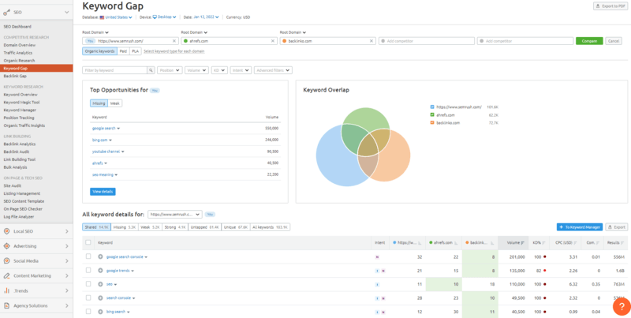Switch to the Weak opportunities tab
The width and height of the screenshot is (631, 318).
point(115,103)
